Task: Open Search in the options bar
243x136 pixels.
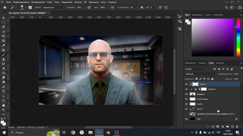Action: (226, 8)
